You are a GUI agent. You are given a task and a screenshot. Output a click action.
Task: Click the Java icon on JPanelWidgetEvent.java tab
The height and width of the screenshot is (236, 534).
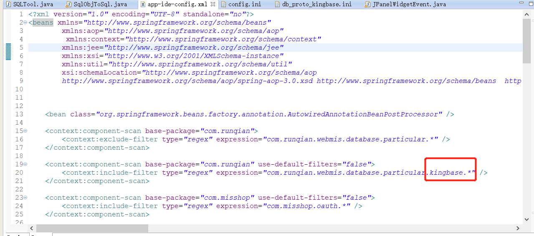(x=367, y=4)
